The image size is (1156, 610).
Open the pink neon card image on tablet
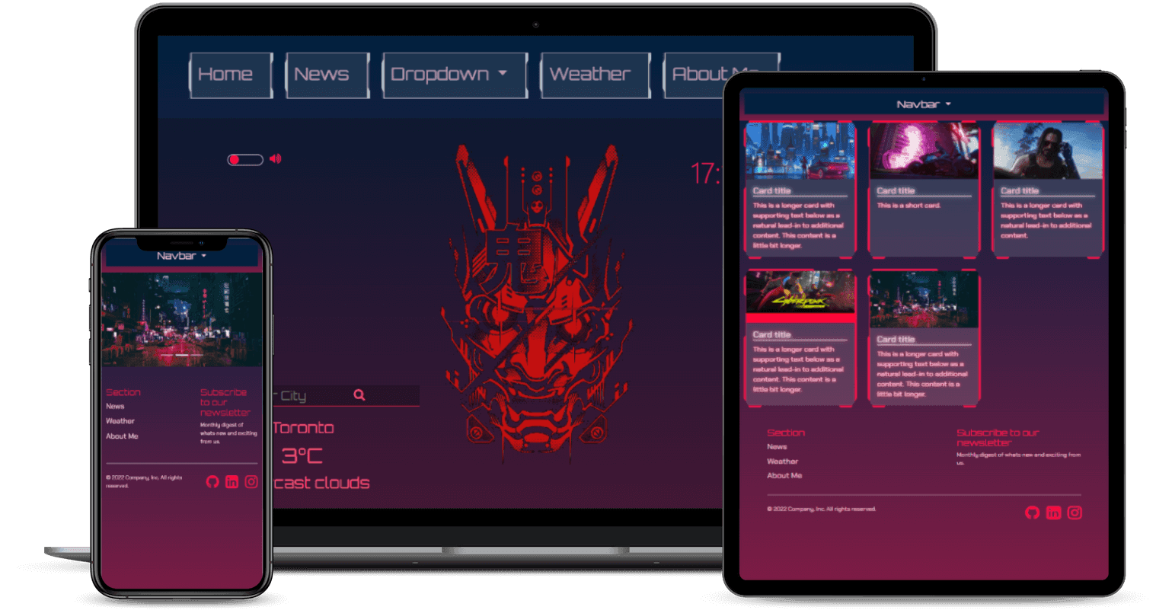tap(924, 151)
